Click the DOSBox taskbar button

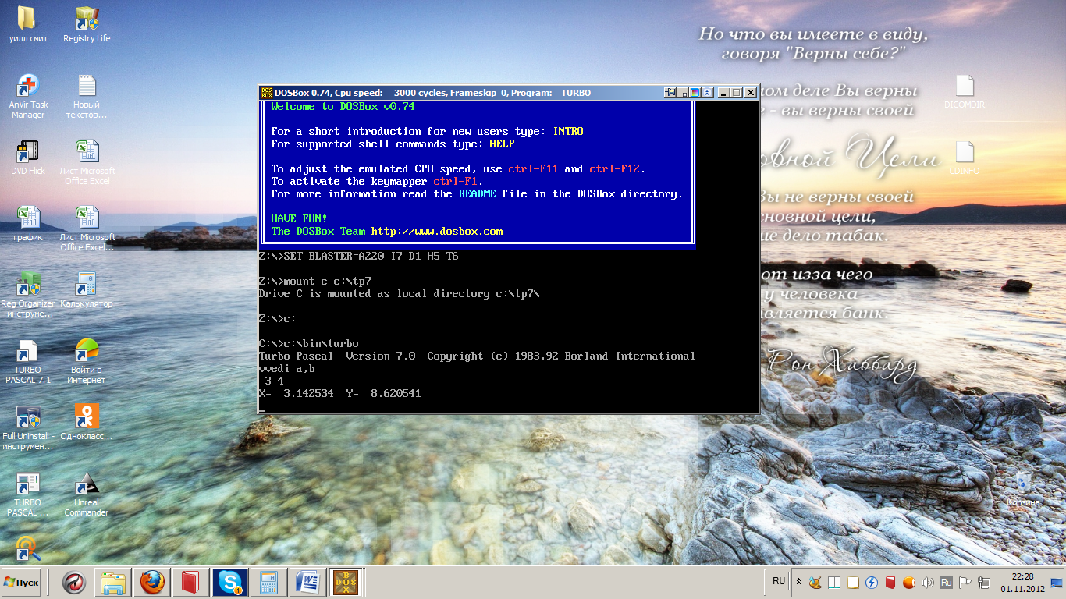[347, 583]
